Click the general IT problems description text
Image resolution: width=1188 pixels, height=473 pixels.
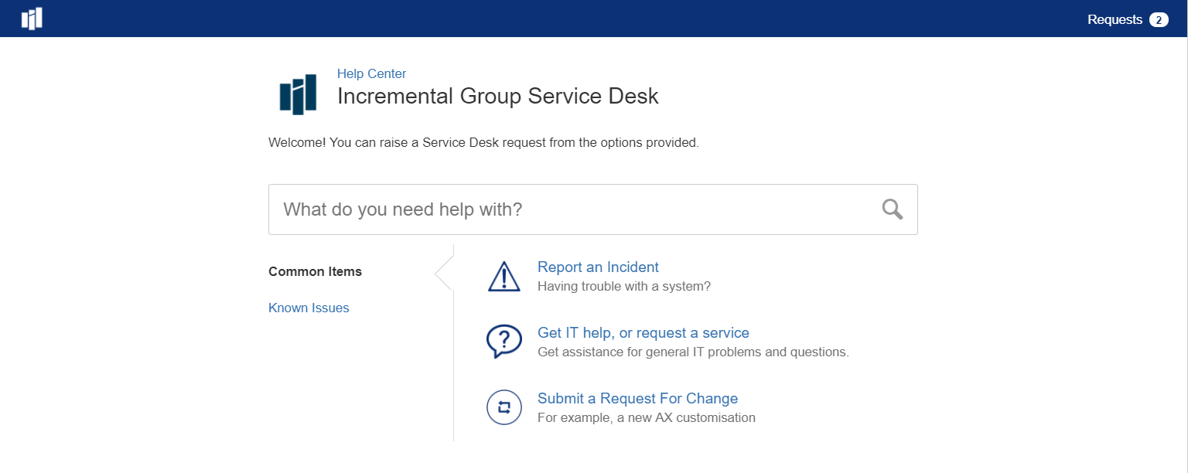click(693, 352)
